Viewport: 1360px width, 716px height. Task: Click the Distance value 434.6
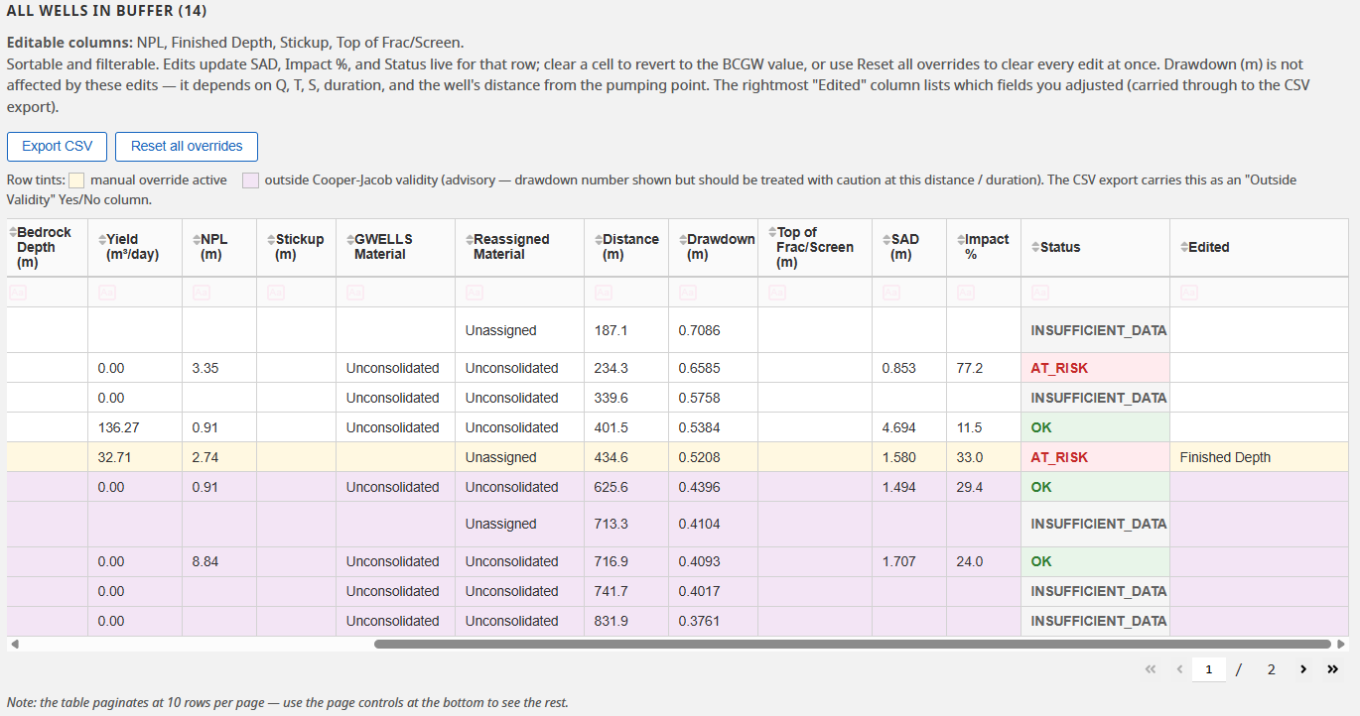tap(612, 457)
